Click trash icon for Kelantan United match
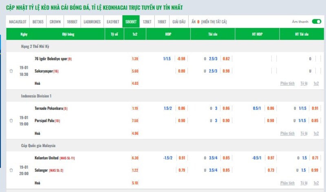This screenshot has width=326, height=192. pos(11,170)
